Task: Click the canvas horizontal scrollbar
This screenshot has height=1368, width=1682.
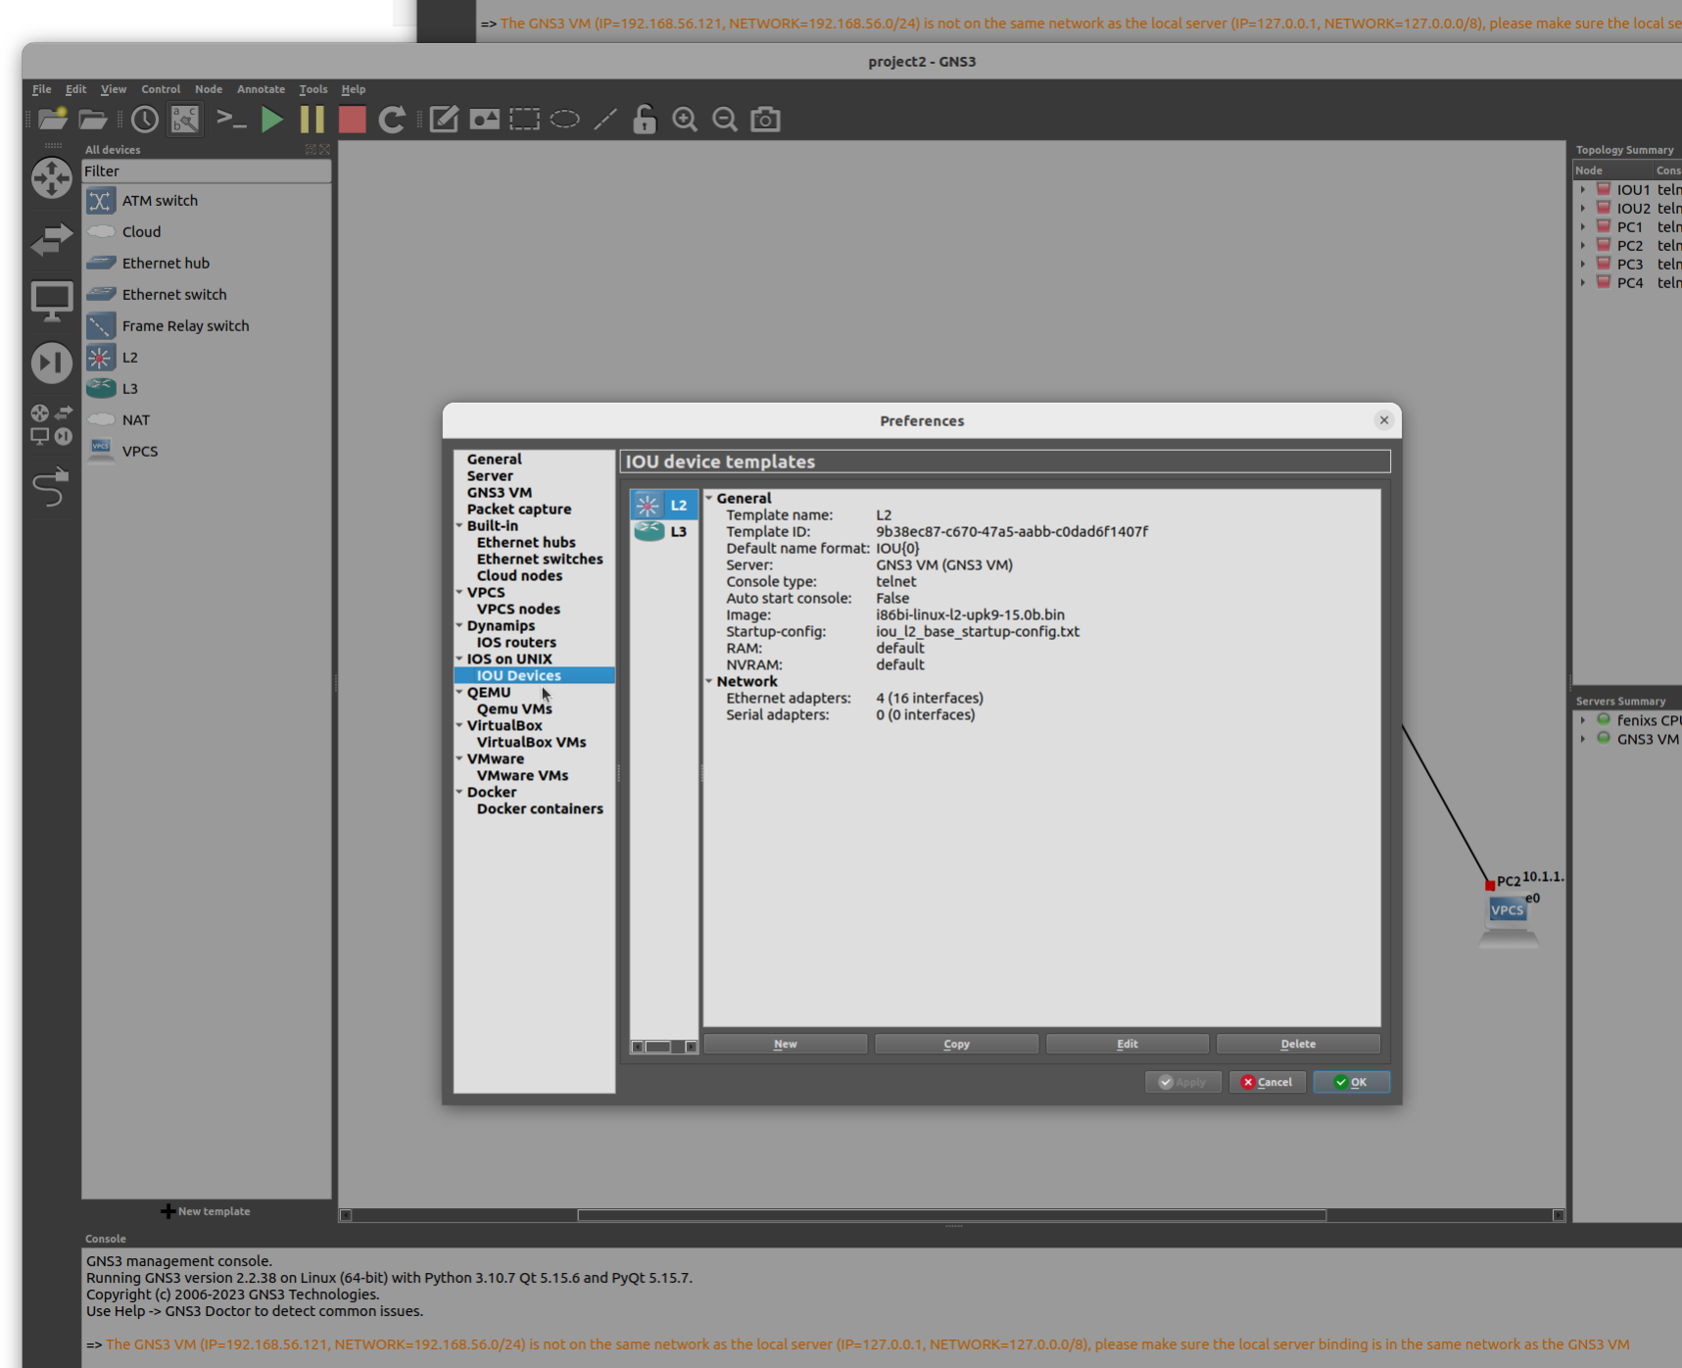Action: click(951, 1216)
